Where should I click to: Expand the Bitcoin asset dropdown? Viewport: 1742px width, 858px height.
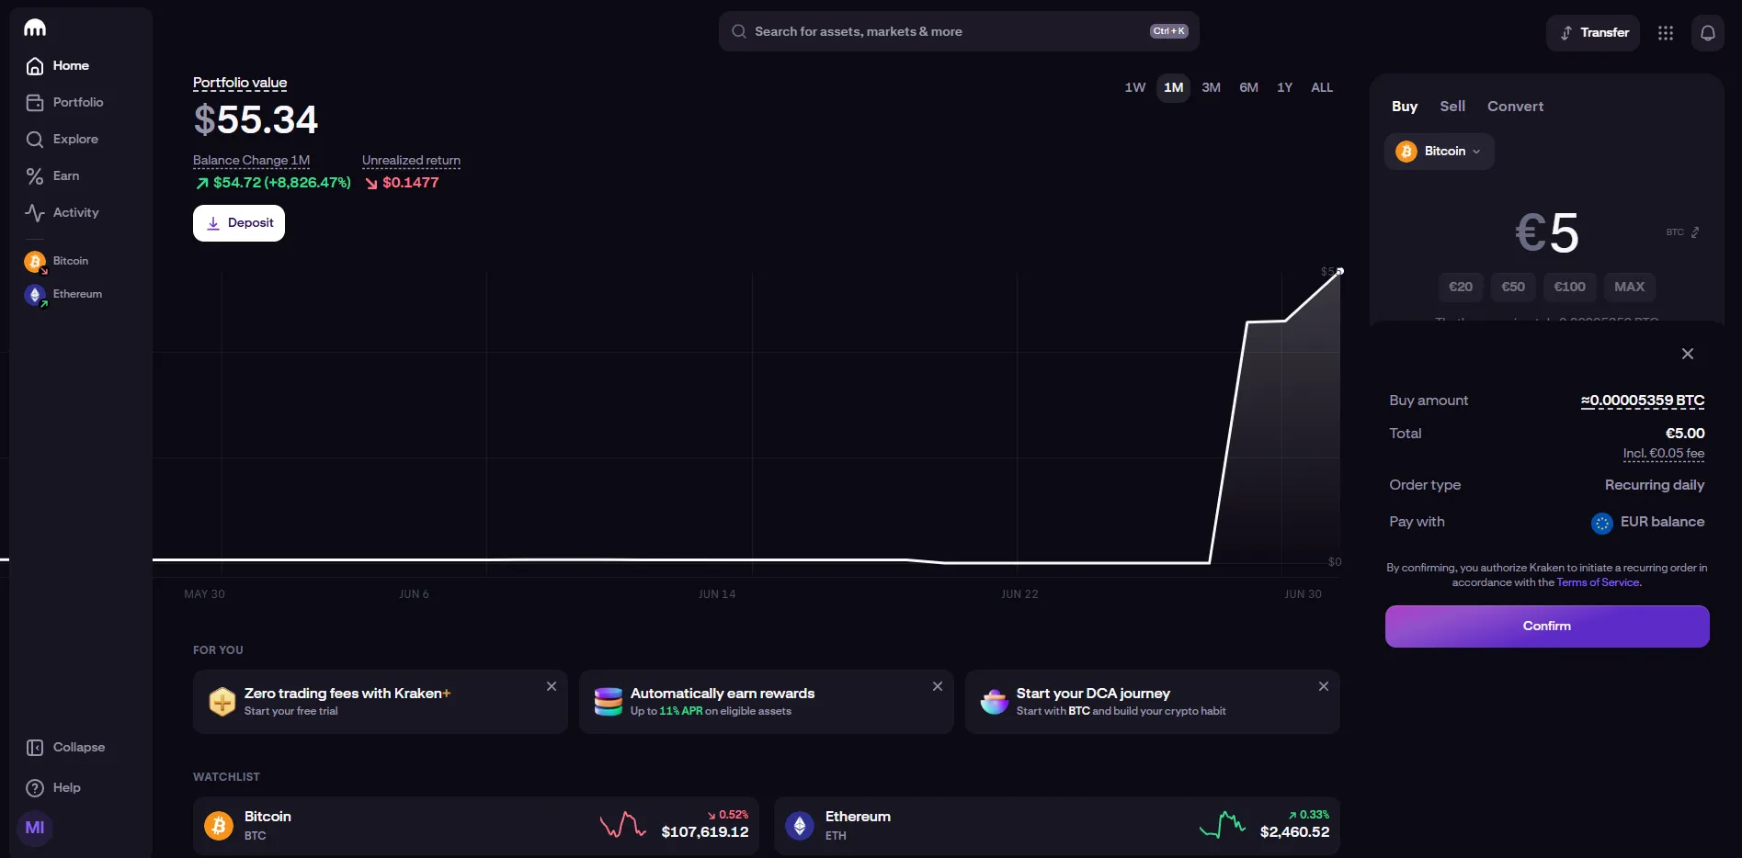pos(1439,152)
